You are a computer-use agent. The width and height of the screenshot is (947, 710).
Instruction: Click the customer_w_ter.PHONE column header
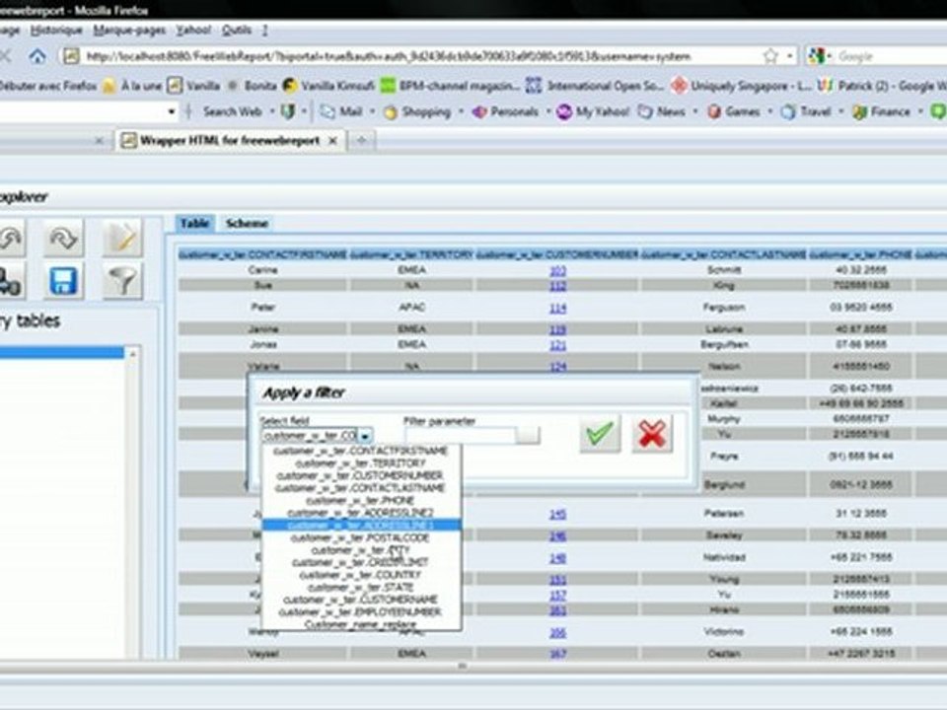pyautogui.click(x=860, y=254)
